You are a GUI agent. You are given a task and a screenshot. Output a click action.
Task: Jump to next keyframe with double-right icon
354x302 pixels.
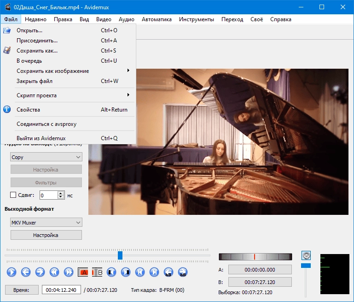[x=69, y=272]
